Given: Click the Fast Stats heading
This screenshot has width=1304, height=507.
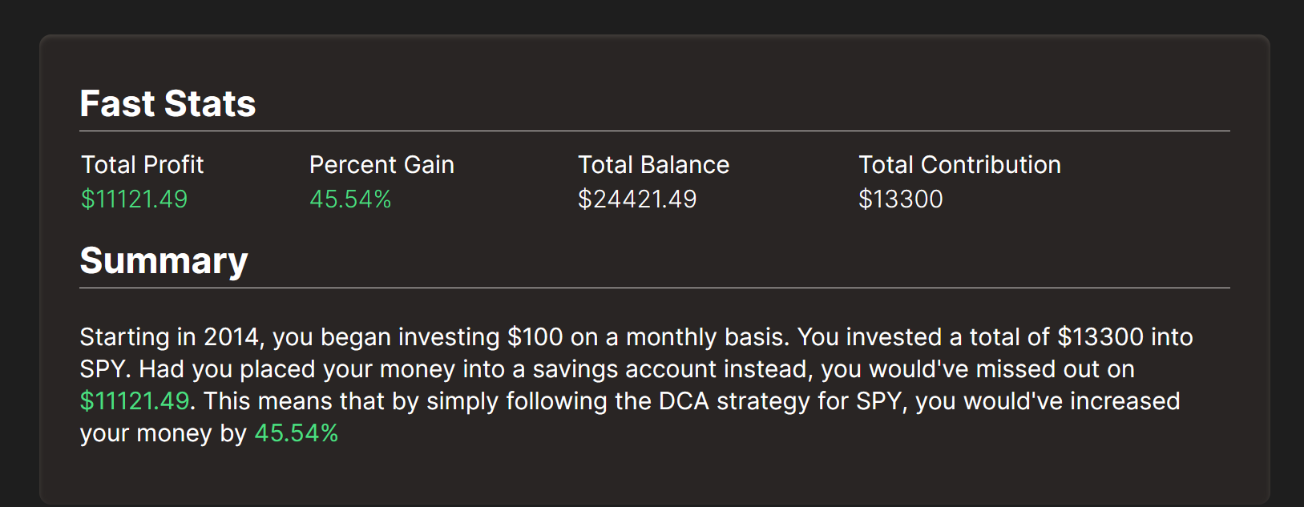Looking at the screenshot, I should tap(168, 104).
